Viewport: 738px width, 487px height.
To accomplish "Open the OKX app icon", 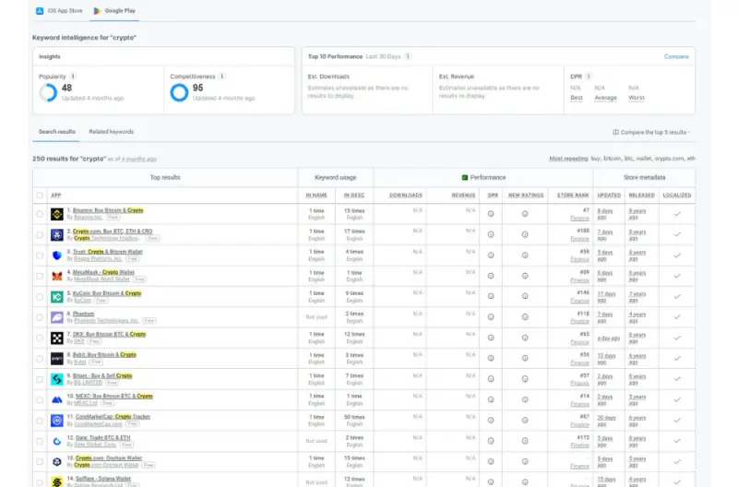I will 57,338.
